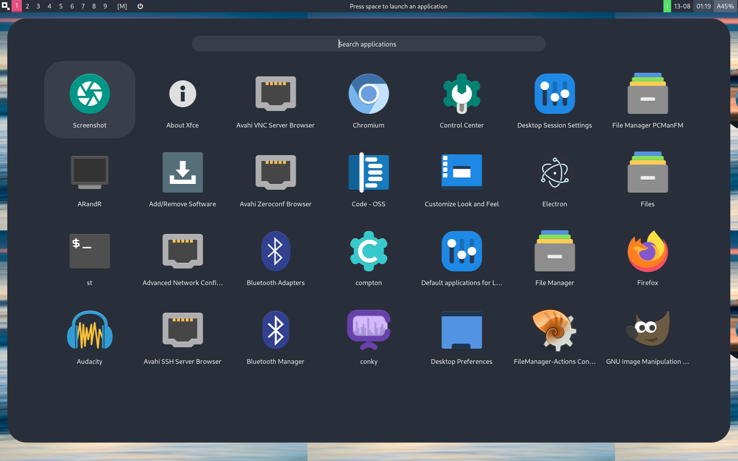Open Control Center
Image resolution: width=738 pixels, height=461 pixels.
(462, 100)
